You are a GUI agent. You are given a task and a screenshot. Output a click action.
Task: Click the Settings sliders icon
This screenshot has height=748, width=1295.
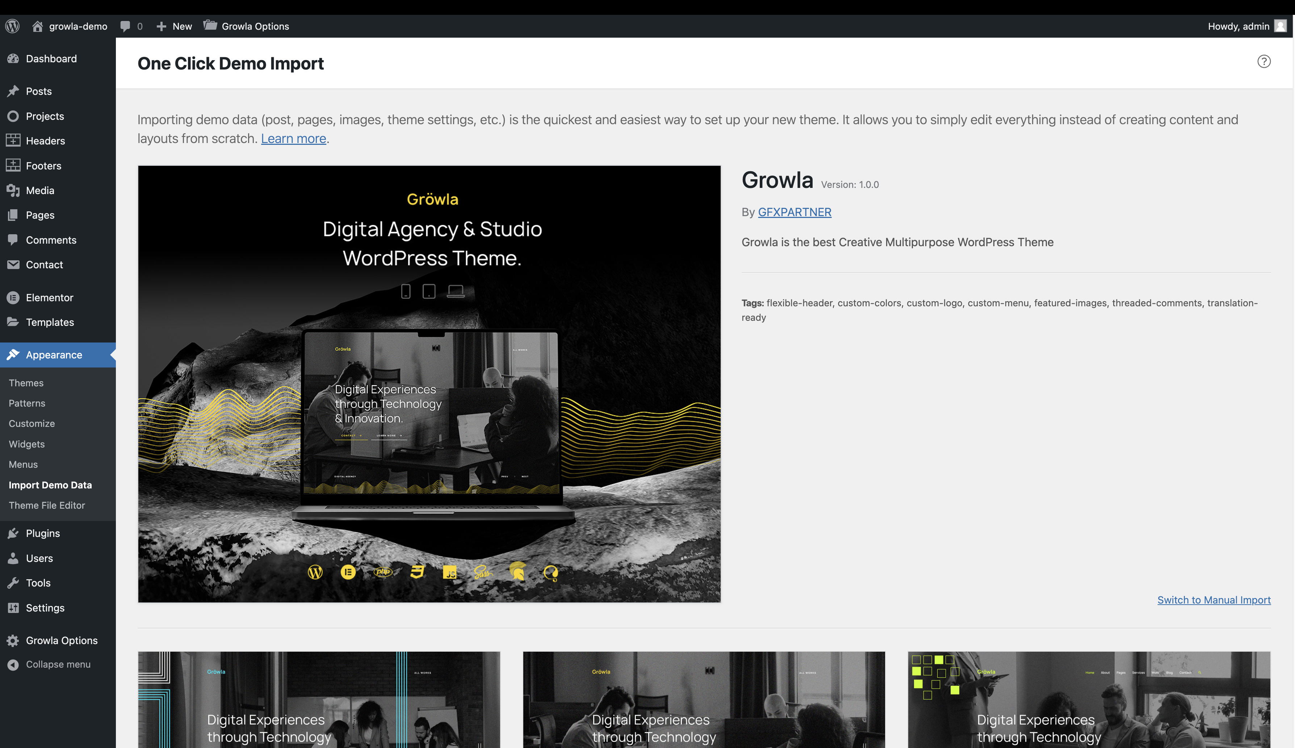(x=13, y=608)
